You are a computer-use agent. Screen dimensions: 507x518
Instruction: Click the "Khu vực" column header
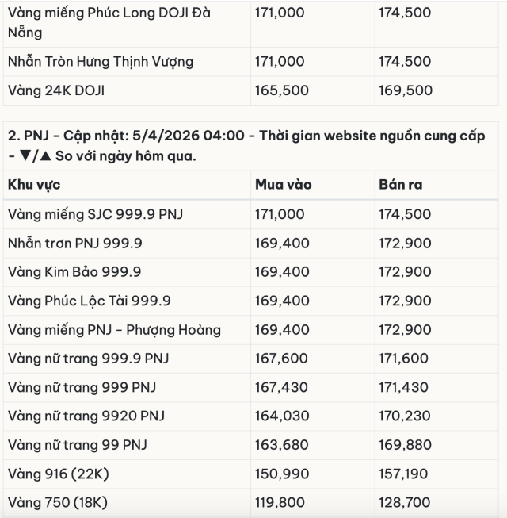[34, 185]
